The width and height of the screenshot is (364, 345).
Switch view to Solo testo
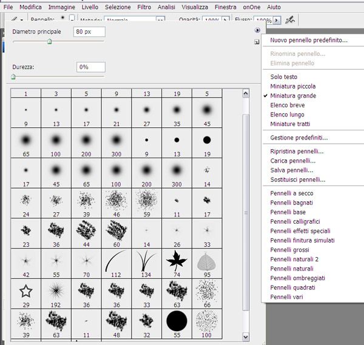(x=284, y=77)
